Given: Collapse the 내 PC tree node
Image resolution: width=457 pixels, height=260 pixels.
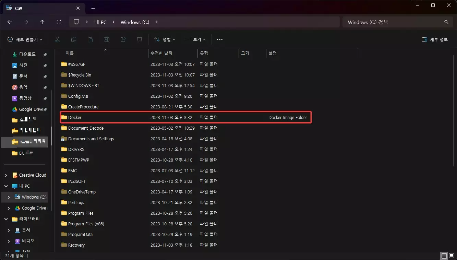Looking at the screenshot, I should click(x=6, y=186).
